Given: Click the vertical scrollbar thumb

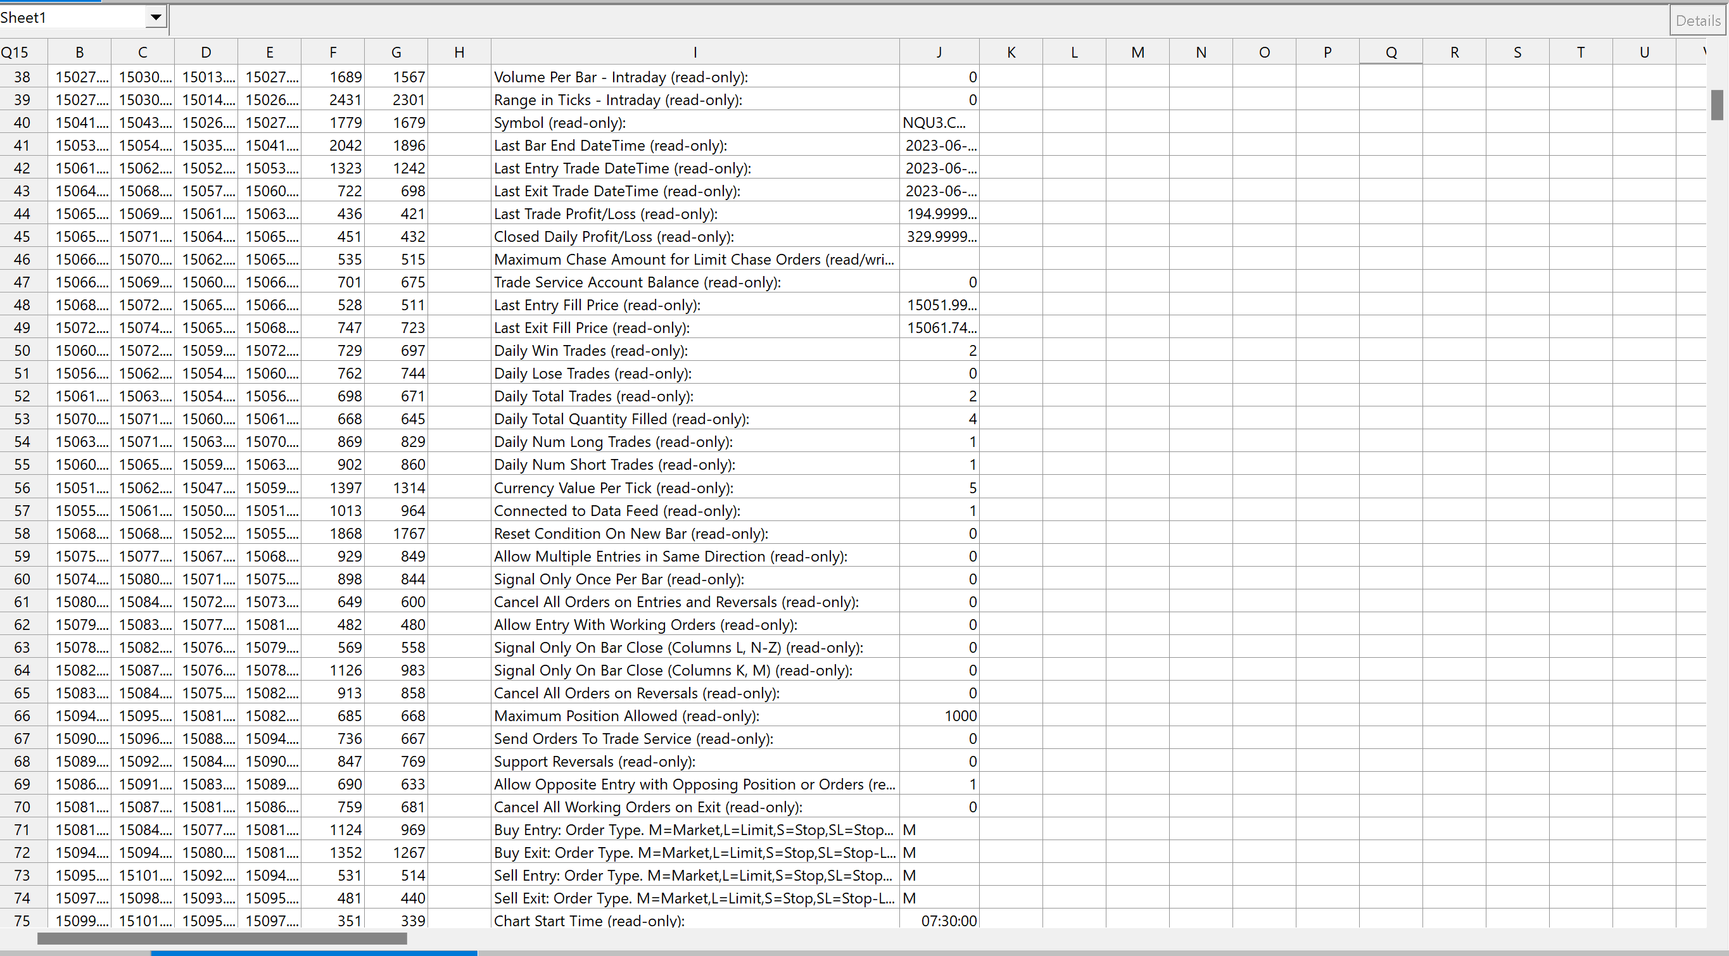Looking at the screenshot, I should (x=1717, y=105).
